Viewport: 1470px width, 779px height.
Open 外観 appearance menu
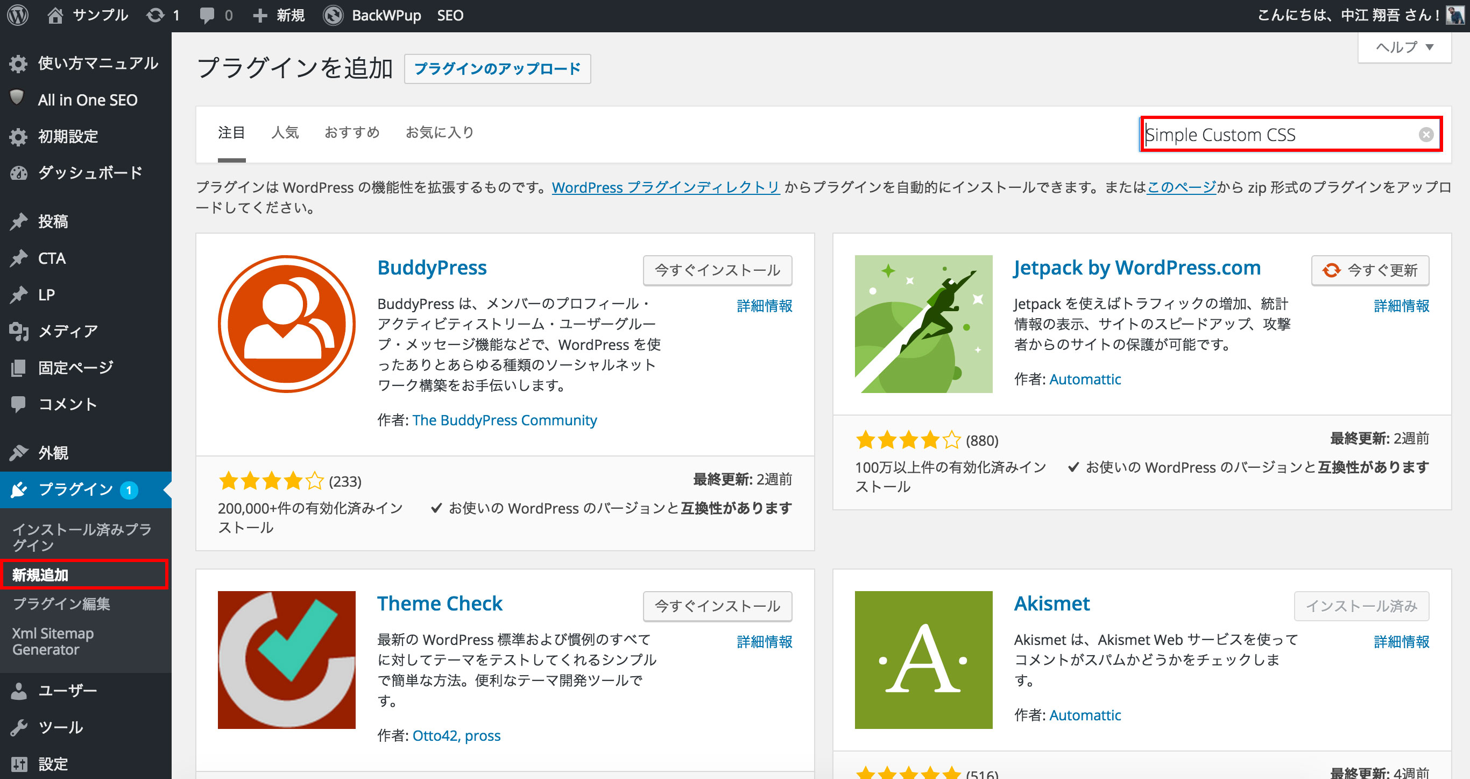click(86, 453)
